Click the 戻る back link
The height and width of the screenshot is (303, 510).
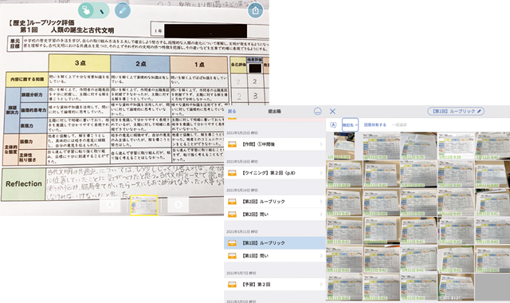click(x=232, y=112)
